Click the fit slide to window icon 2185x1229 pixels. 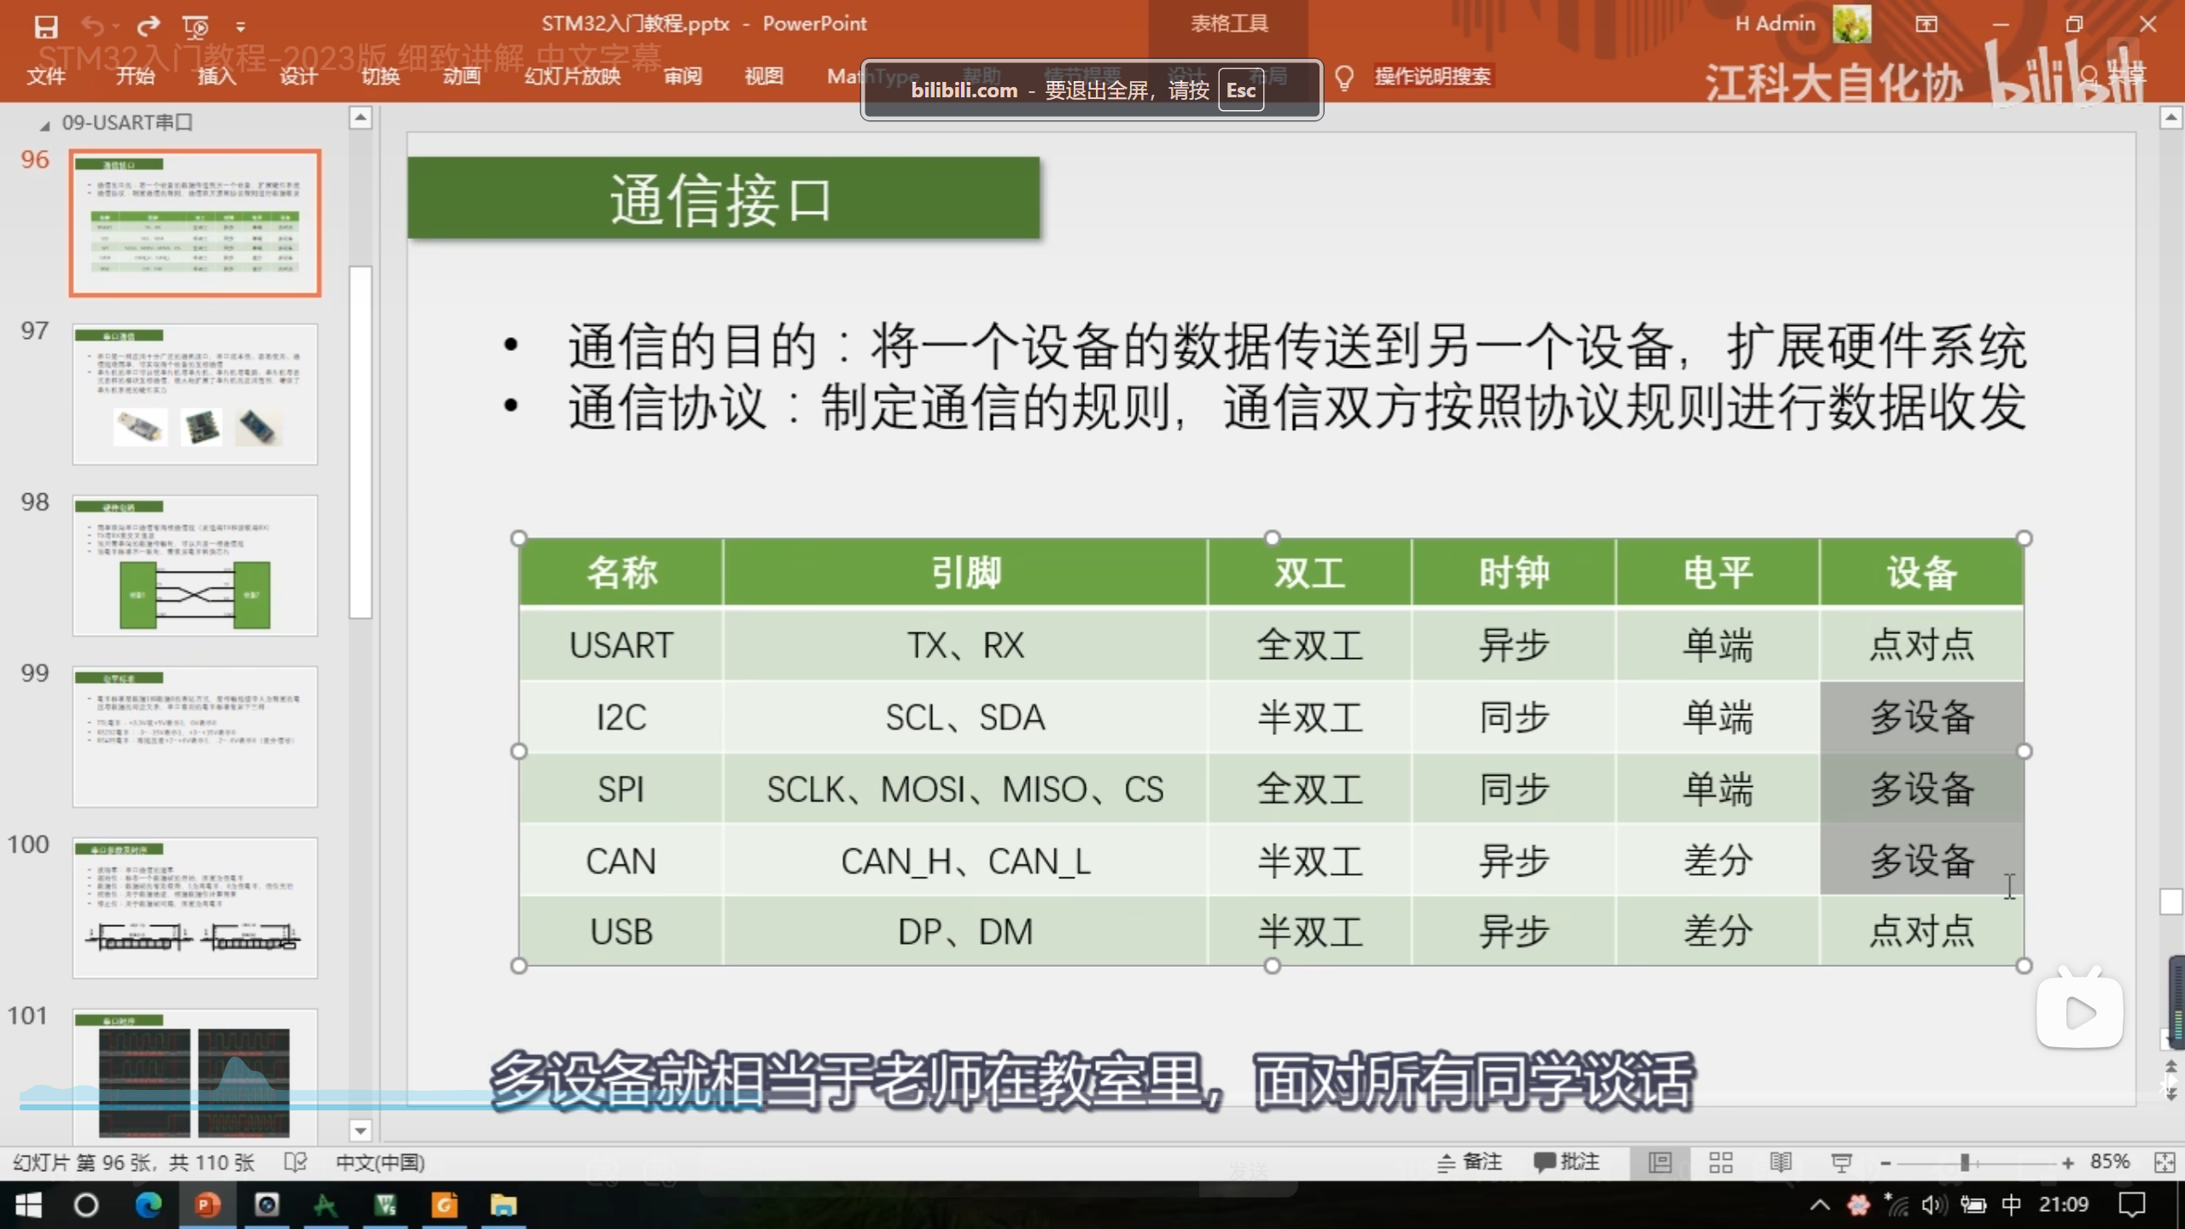click(x=2165, y=1162)
